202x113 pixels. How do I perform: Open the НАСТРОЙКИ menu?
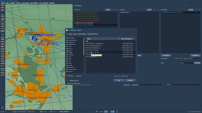34,3
